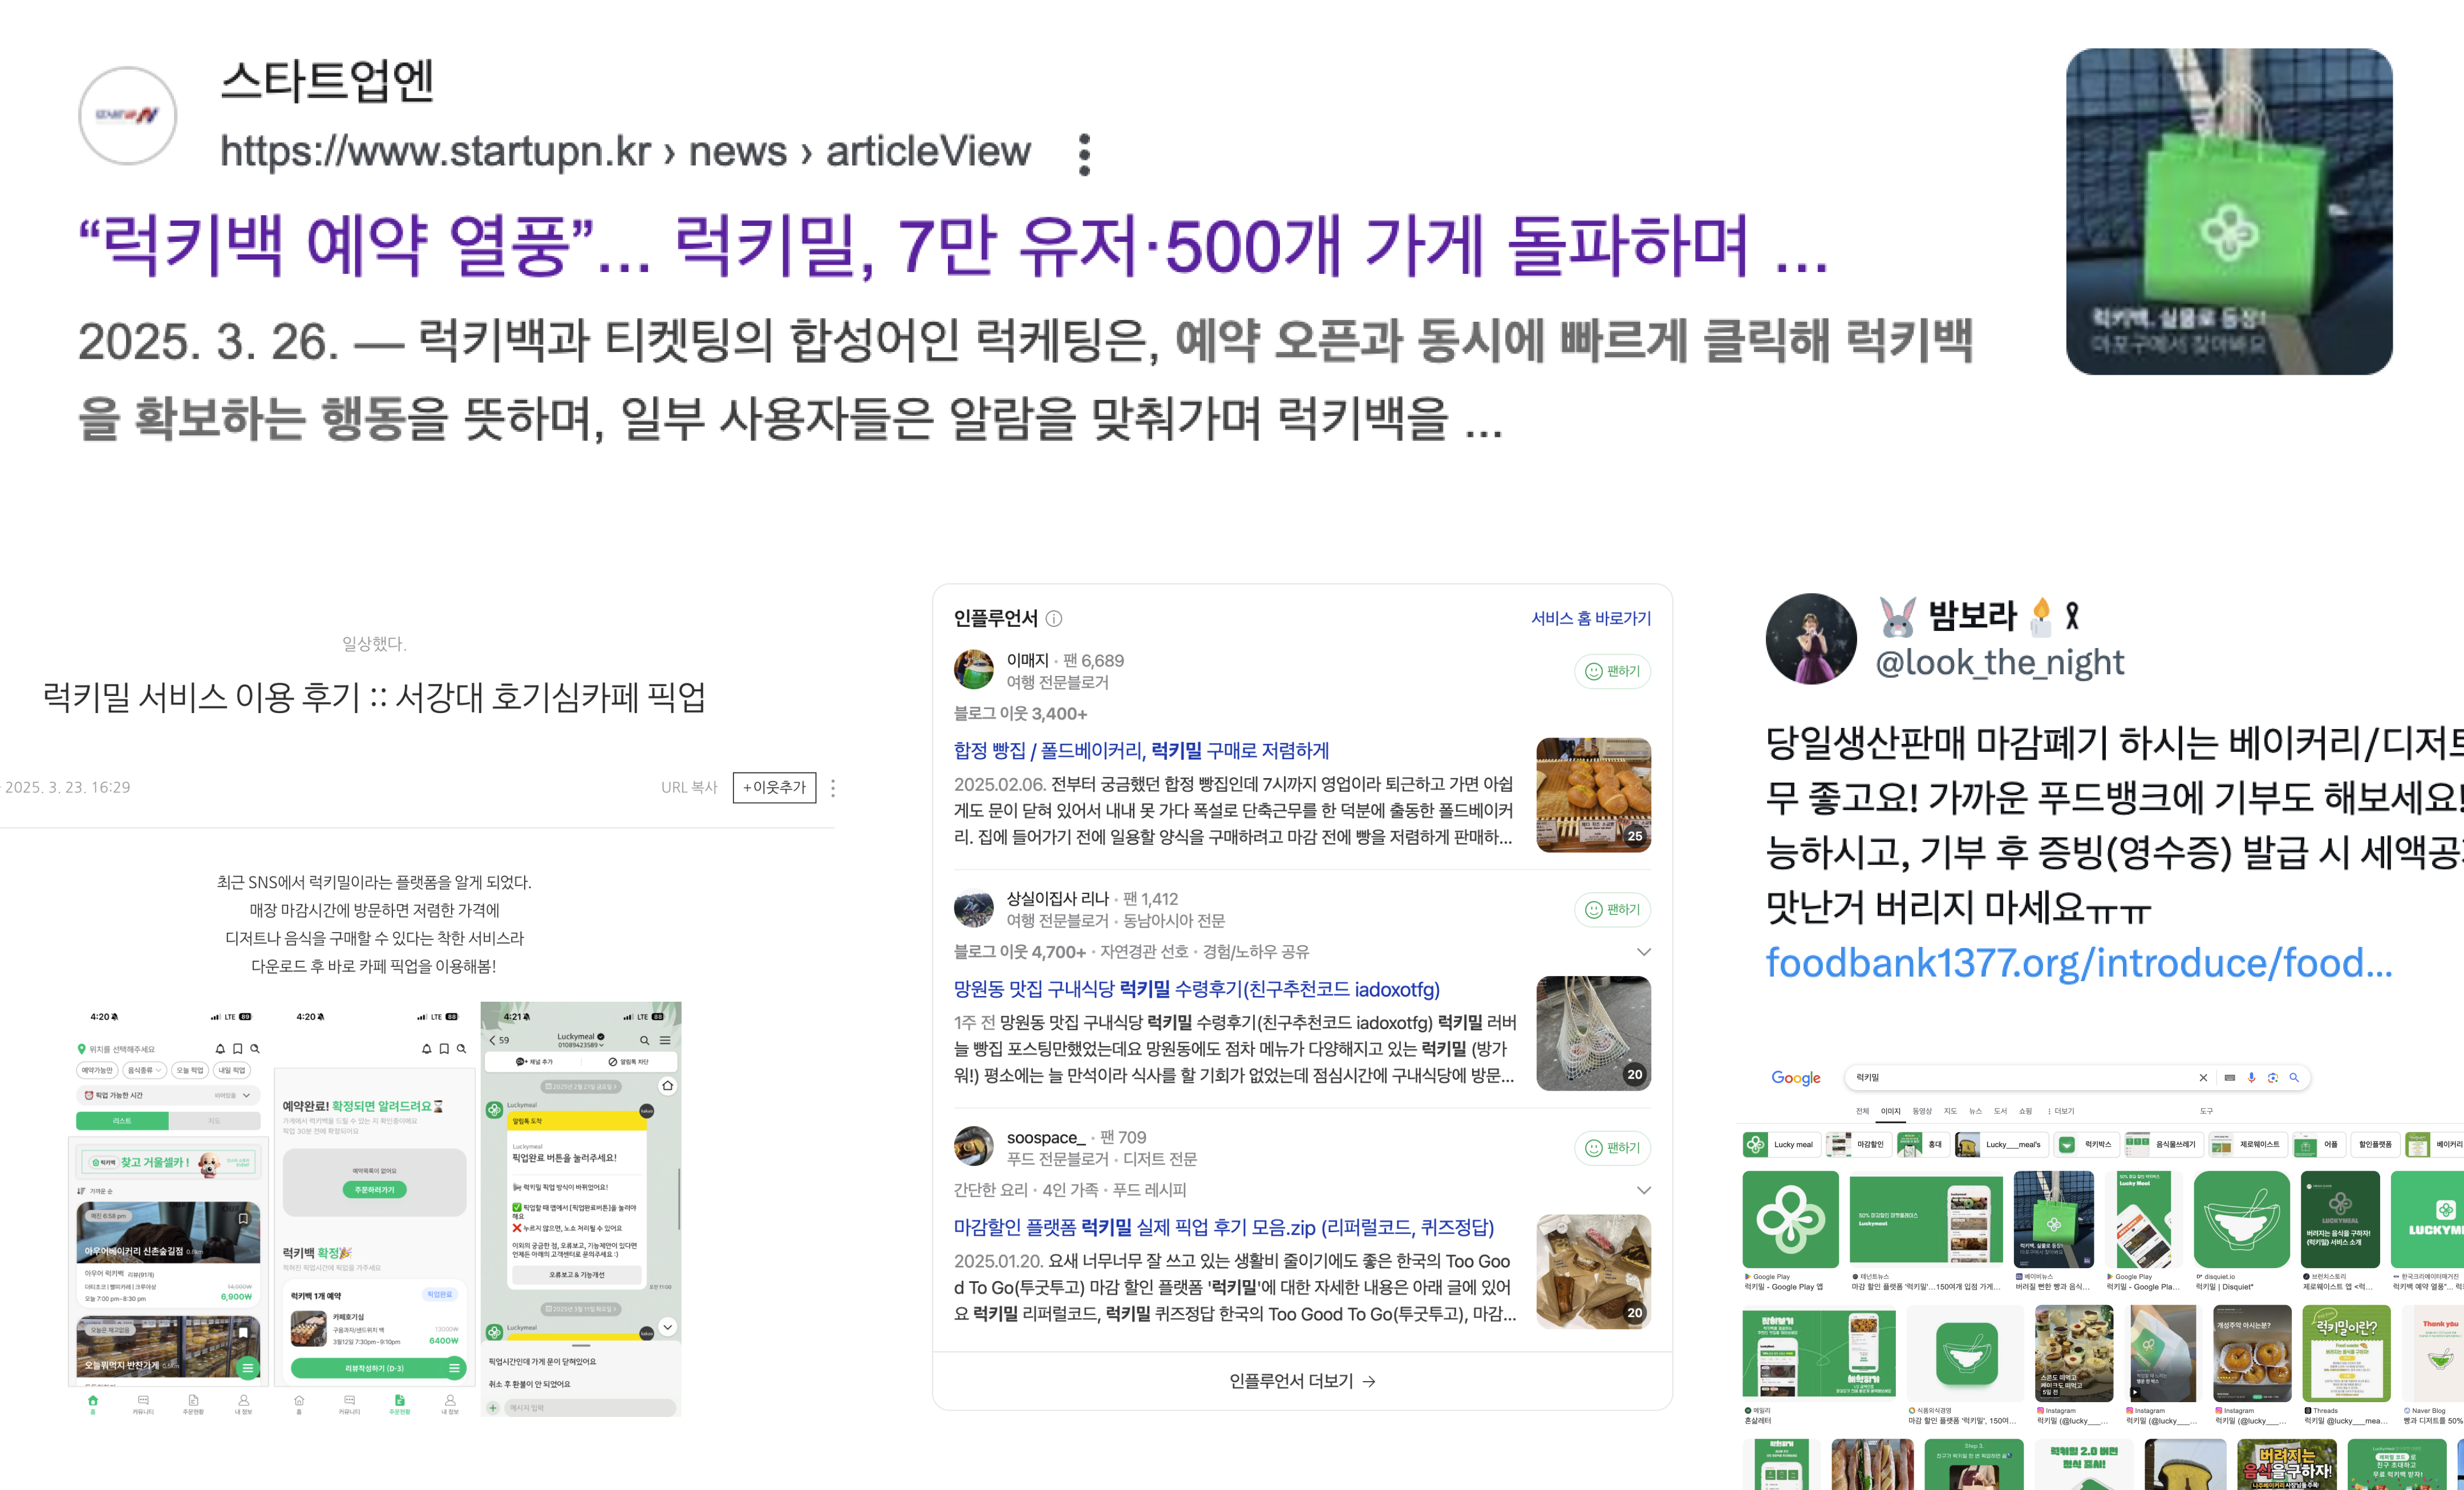Select the Lucky meal image filter chip
This screenshot has height=1490, width=2464.
1781,1145
